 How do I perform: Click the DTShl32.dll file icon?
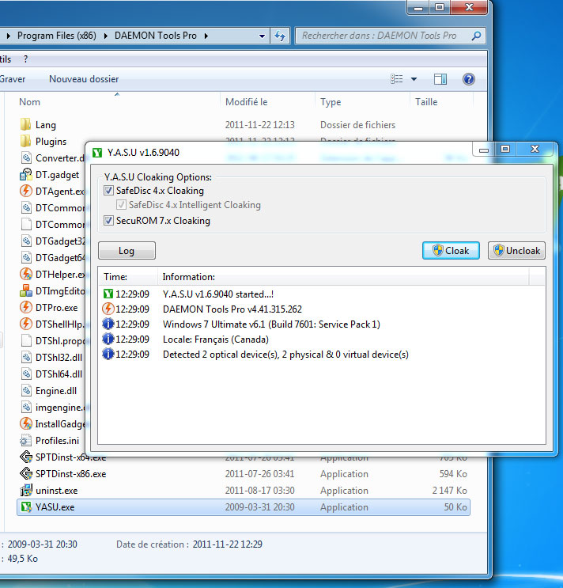pos(26,357)
